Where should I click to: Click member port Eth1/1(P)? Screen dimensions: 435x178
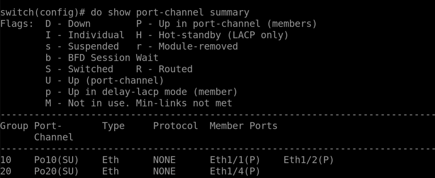click(234, 160)
